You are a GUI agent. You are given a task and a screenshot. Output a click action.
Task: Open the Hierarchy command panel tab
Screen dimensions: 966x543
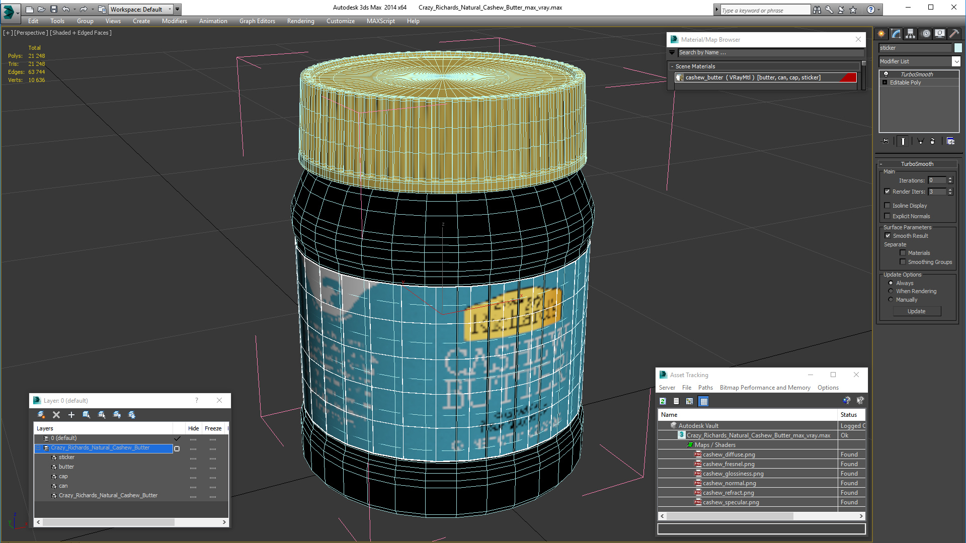click(x=911, y=34)
